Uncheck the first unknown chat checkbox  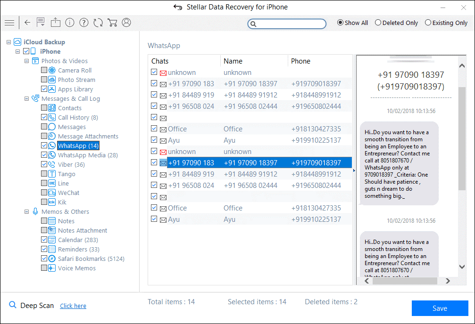pos(154,72)
